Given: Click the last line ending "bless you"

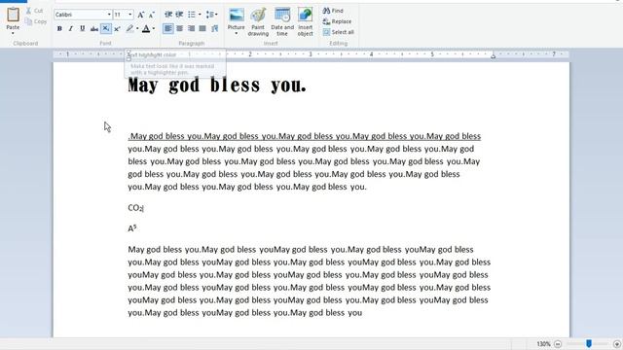Looking at the screenshot, I should 245,313.
